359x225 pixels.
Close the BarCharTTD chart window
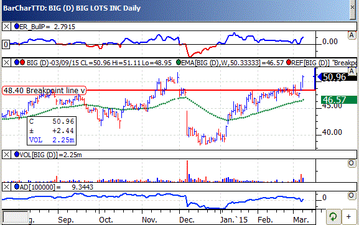click(x=353, y=8)
